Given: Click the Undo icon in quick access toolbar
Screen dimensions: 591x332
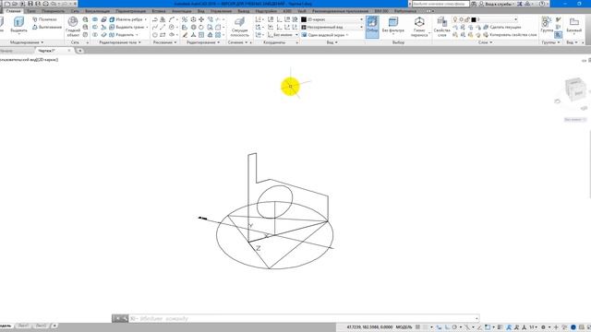Looking at the screenshot, I should [54, 4].
